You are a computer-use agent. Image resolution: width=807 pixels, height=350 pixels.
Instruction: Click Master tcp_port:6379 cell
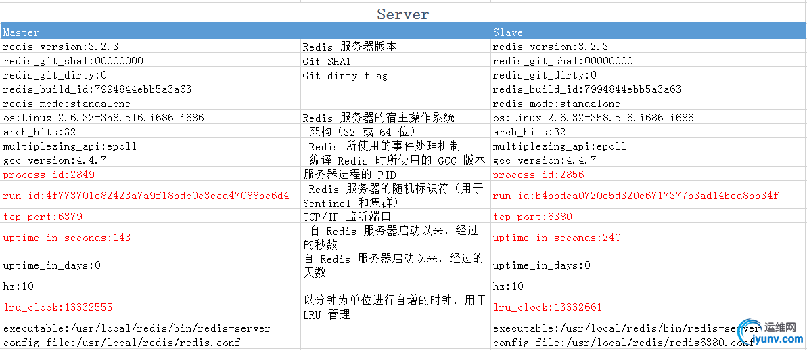tap(150, 216)
